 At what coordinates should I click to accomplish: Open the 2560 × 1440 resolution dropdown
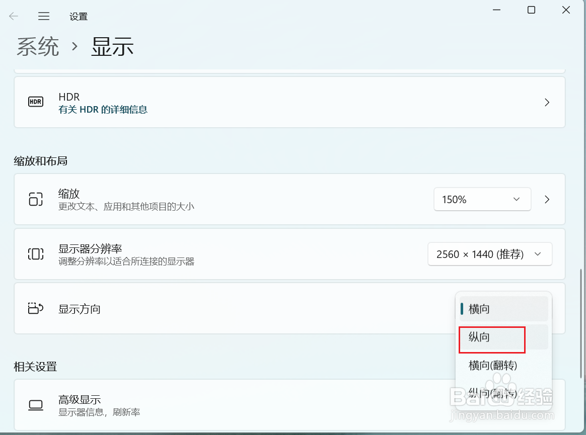(x=489, y=254)
